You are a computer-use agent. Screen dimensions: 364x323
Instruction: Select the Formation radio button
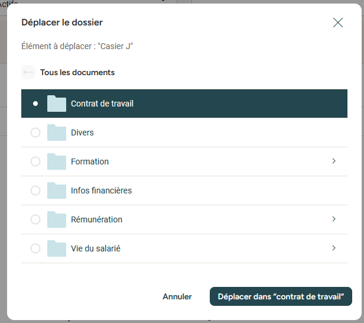click(35, 161)
